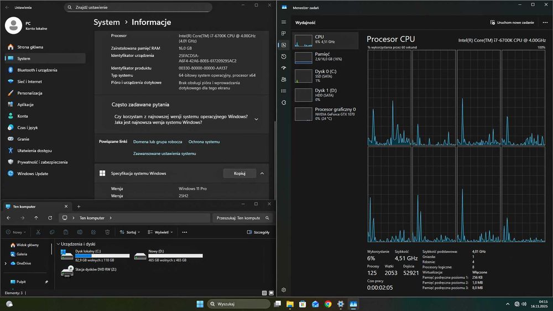Go back in the Settings window
Screen dimensions: 553x311
coord(7,7)
